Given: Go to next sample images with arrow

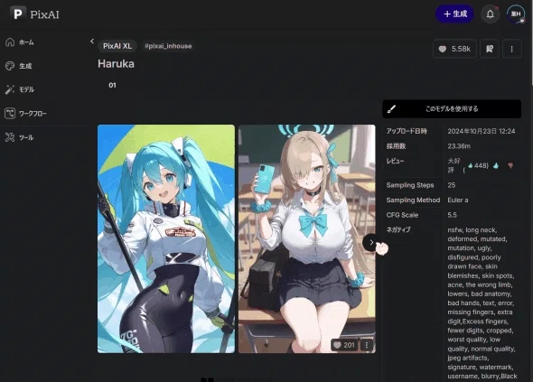Looking at the screenshot, I should click(x=371, y=242).
